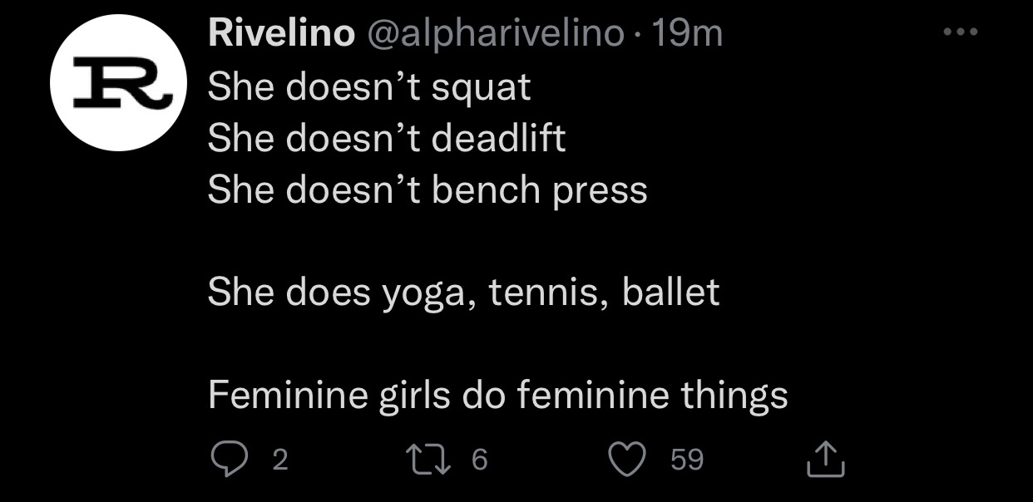Click the retweet count 6
Viewport: 1033px width, 502px height.
pos(479,460)
